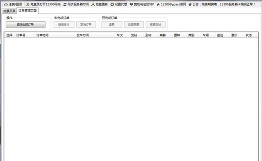The height and width of the screenshot is (161, 262).
Task: Open 免登录打开12306网站 from the toolbar
Action: point(43,4)
